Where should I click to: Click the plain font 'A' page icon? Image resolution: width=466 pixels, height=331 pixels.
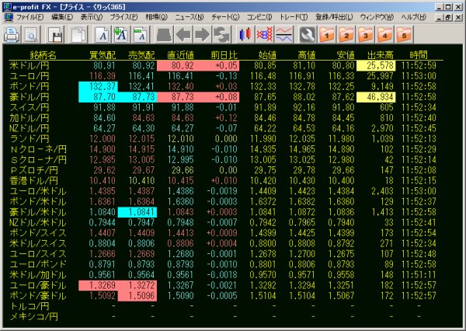coord(103,35)
